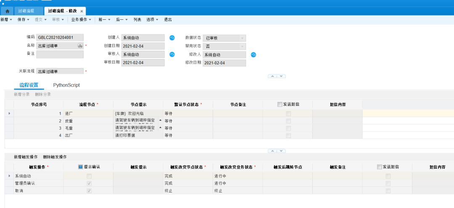Screen dimensions: 454x208
Task: Click the 备注 input field
Action: coord(60,54)
